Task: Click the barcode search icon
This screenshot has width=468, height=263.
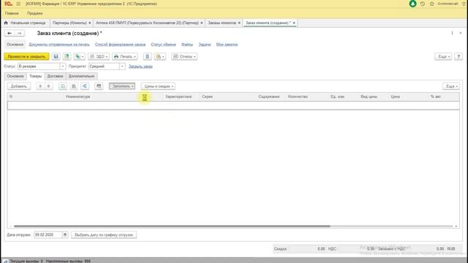Action: [74, 86]
